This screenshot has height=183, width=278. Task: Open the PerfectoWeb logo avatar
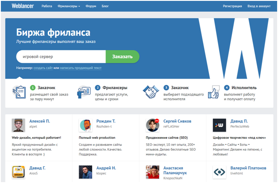click(x=220, y=125)
